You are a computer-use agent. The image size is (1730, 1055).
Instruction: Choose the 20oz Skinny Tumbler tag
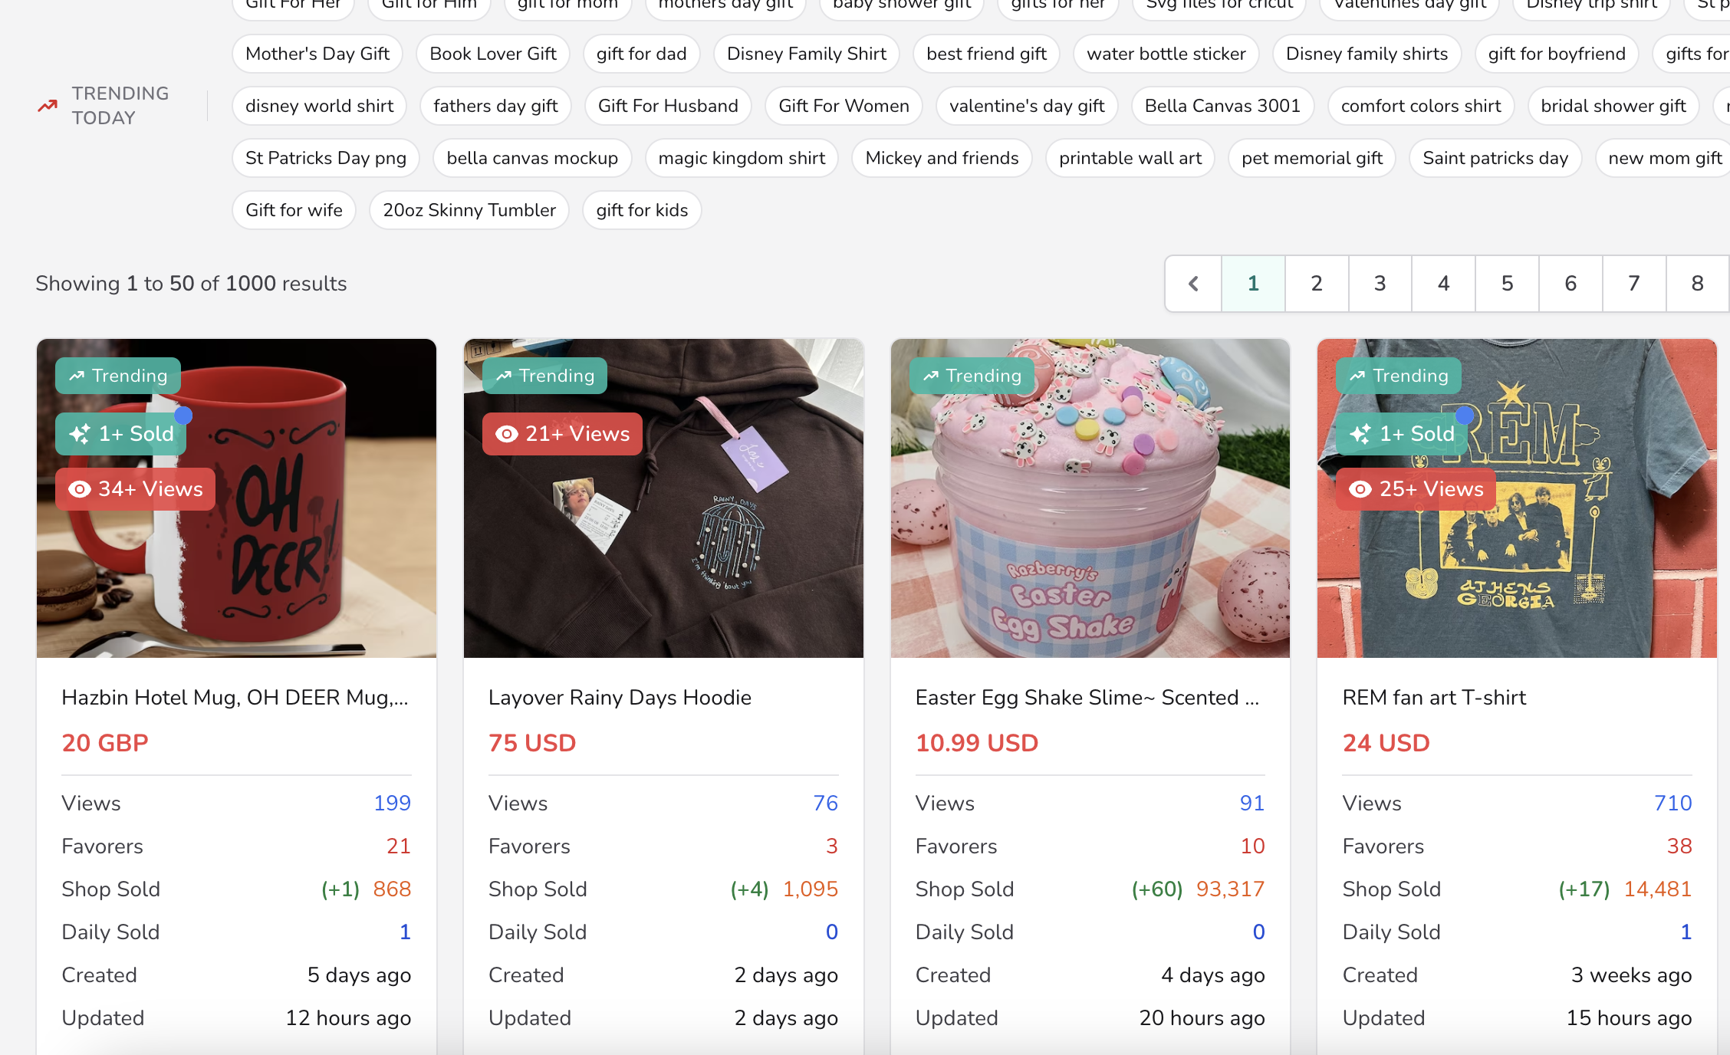469,210
